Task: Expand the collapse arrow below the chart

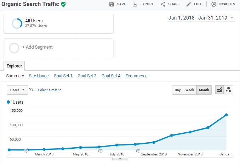Action: click(x=120, y=159)
